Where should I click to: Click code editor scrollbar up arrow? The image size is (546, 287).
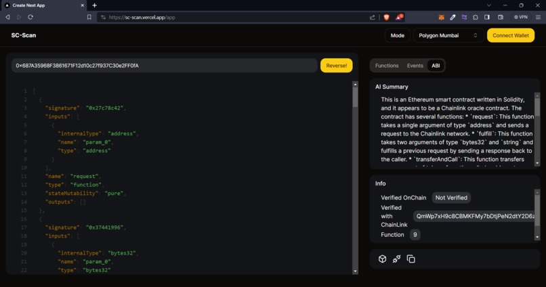(x=355, y=84)
